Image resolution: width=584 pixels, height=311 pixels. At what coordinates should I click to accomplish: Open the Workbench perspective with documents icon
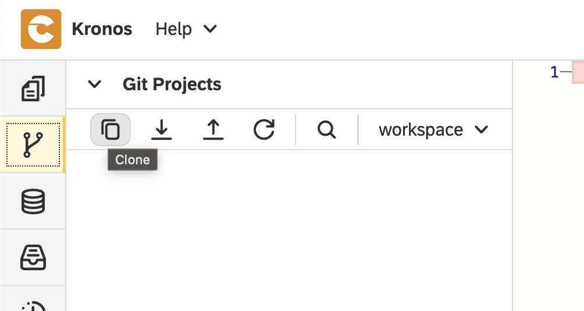(33, 89)
